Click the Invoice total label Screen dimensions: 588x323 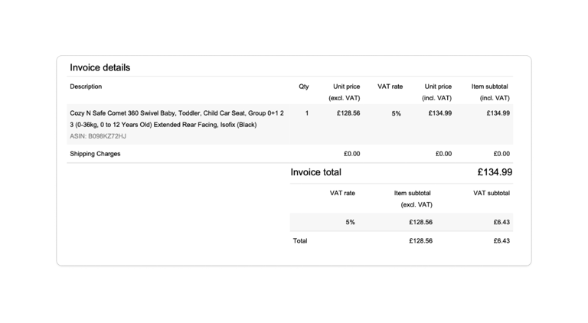click(315, 172)
